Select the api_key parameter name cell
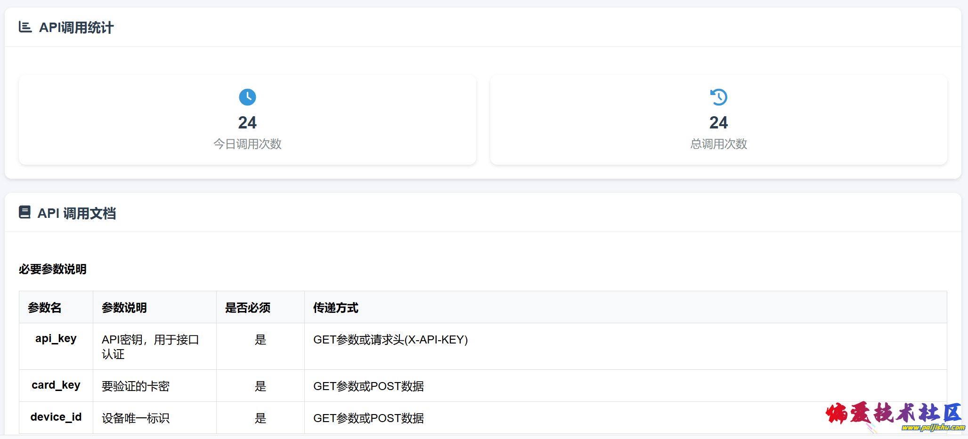This screenshot has width=968, height=439. coord(56,339)
